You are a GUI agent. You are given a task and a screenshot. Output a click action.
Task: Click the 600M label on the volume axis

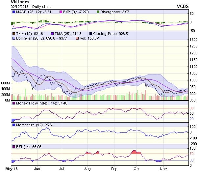coord(6,84)
